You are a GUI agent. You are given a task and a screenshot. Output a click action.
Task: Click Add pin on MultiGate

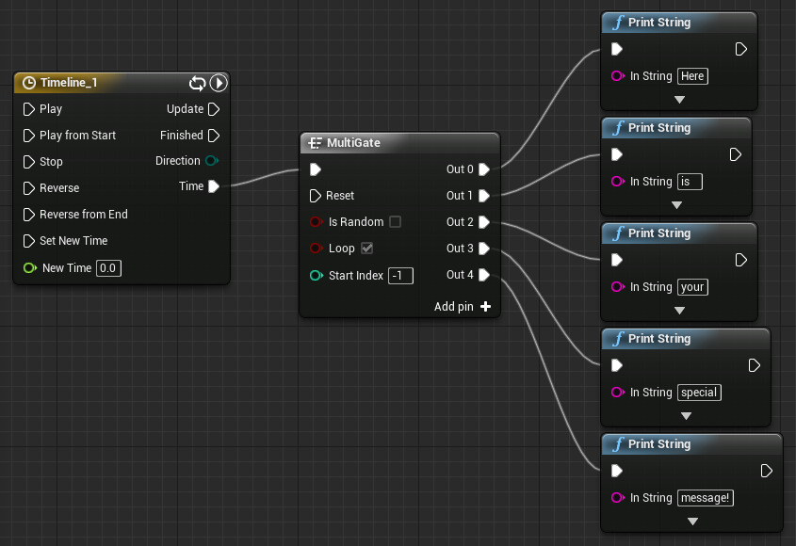tap(463, 306)
